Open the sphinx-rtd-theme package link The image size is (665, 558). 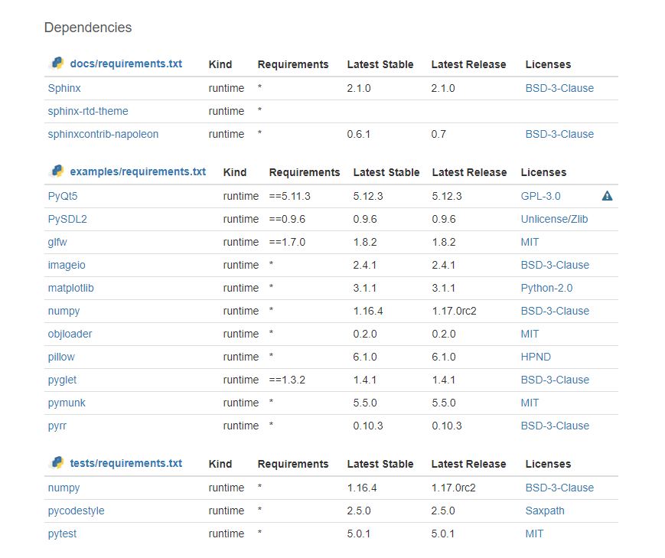[88, 111]
